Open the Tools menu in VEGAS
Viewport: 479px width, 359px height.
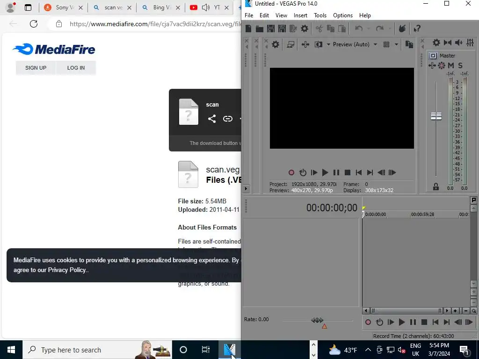pyautogui.click(x=320, y=15)
